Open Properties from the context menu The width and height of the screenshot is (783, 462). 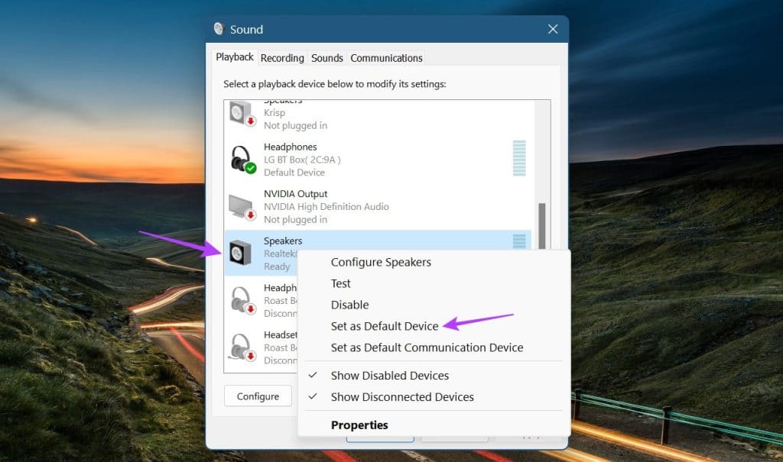pos(434,425)
